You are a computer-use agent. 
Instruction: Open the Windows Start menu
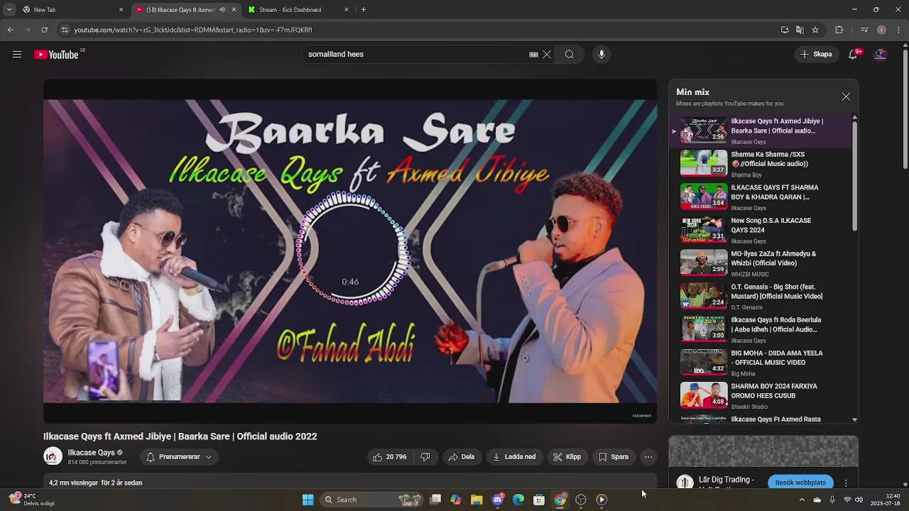[x=308, y=500]
